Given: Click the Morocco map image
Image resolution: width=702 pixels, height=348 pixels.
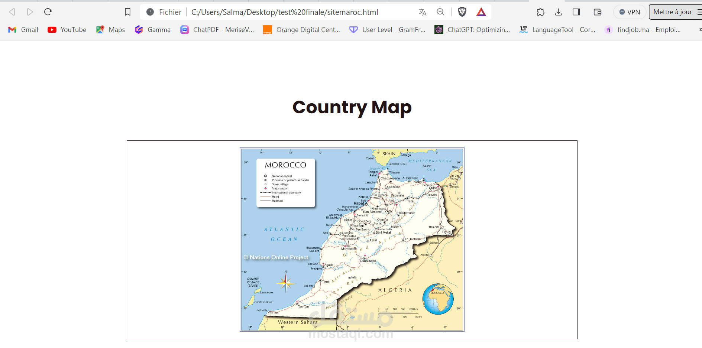Looking at the screenshot, I should [x=352, y=240].
